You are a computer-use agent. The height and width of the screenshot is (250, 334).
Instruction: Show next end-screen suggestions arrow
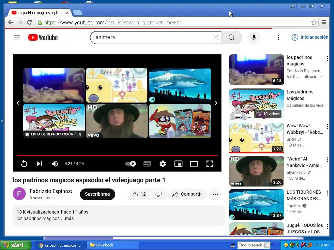point(216,103)
